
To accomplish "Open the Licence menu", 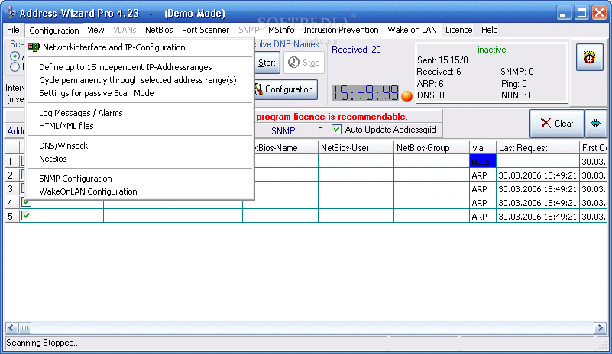I will pyautogui.click(x=458, y=30).
